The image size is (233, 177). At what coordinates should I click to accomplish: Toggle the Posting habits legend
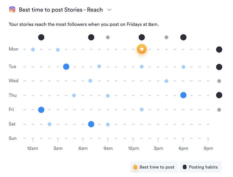[x=200, y=167]
